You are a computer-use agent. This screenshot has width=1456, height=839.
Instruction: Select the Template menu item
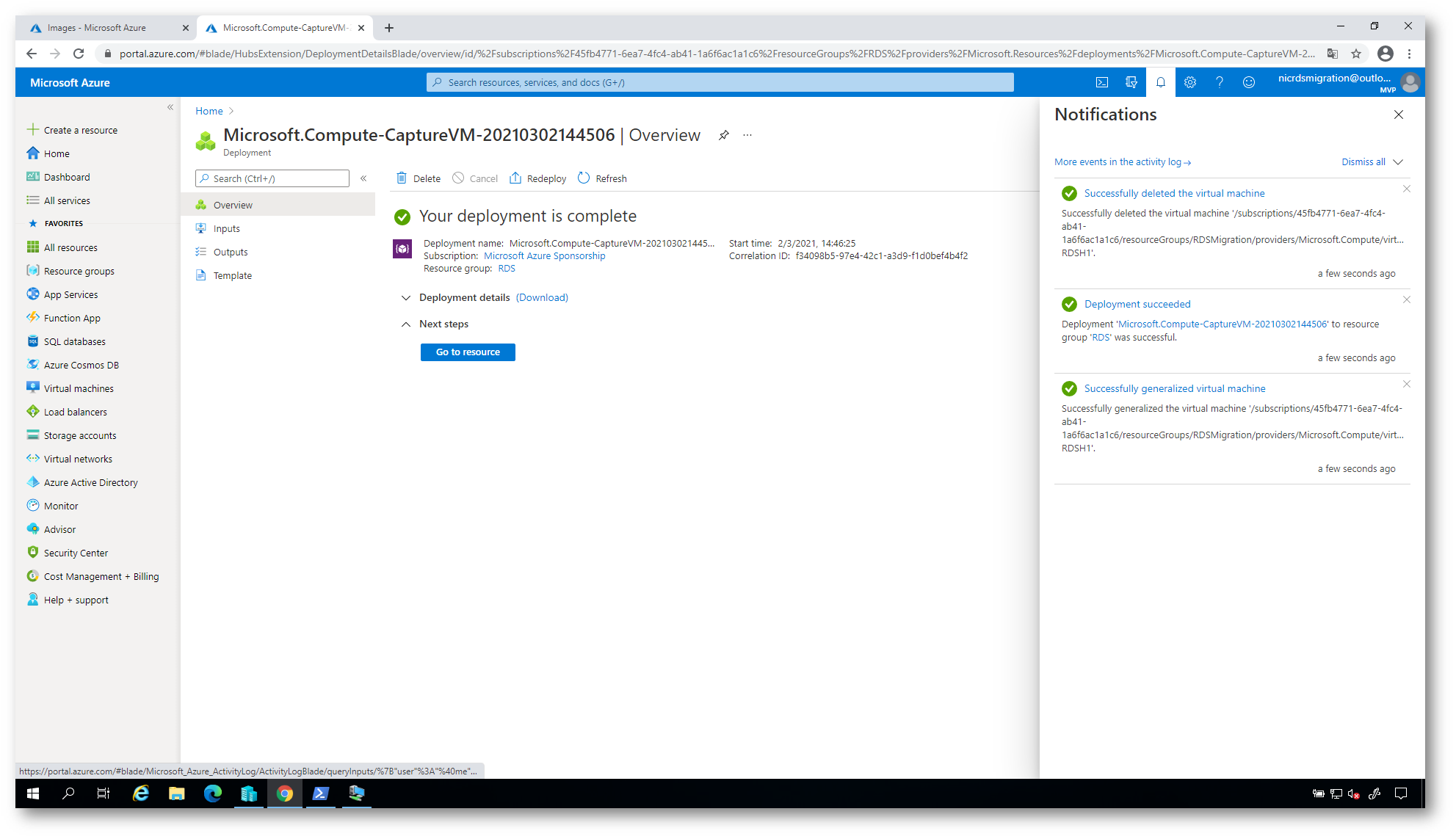[x=278, y=275]
